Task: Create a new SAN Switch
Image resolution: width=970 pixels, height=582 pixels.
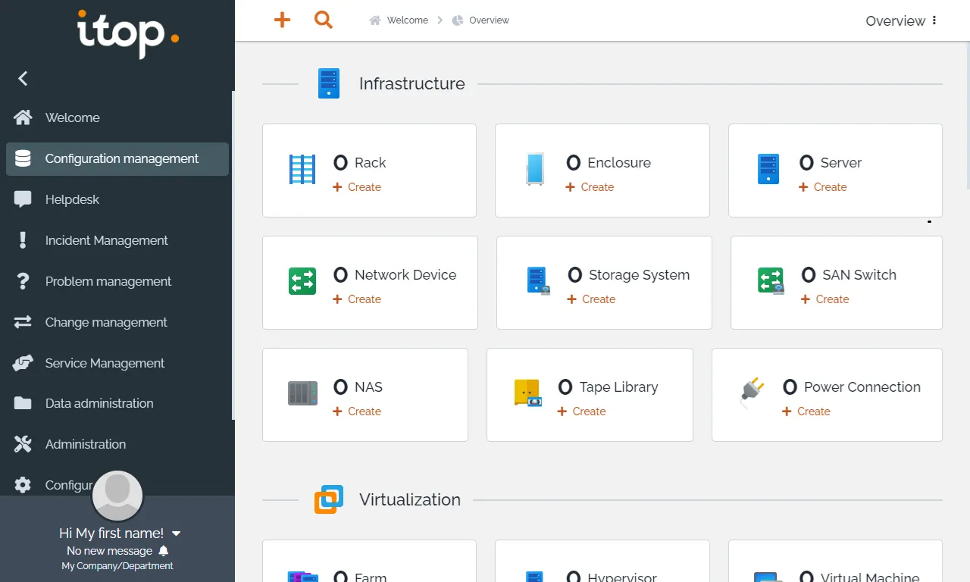Action: click(824, 299)
